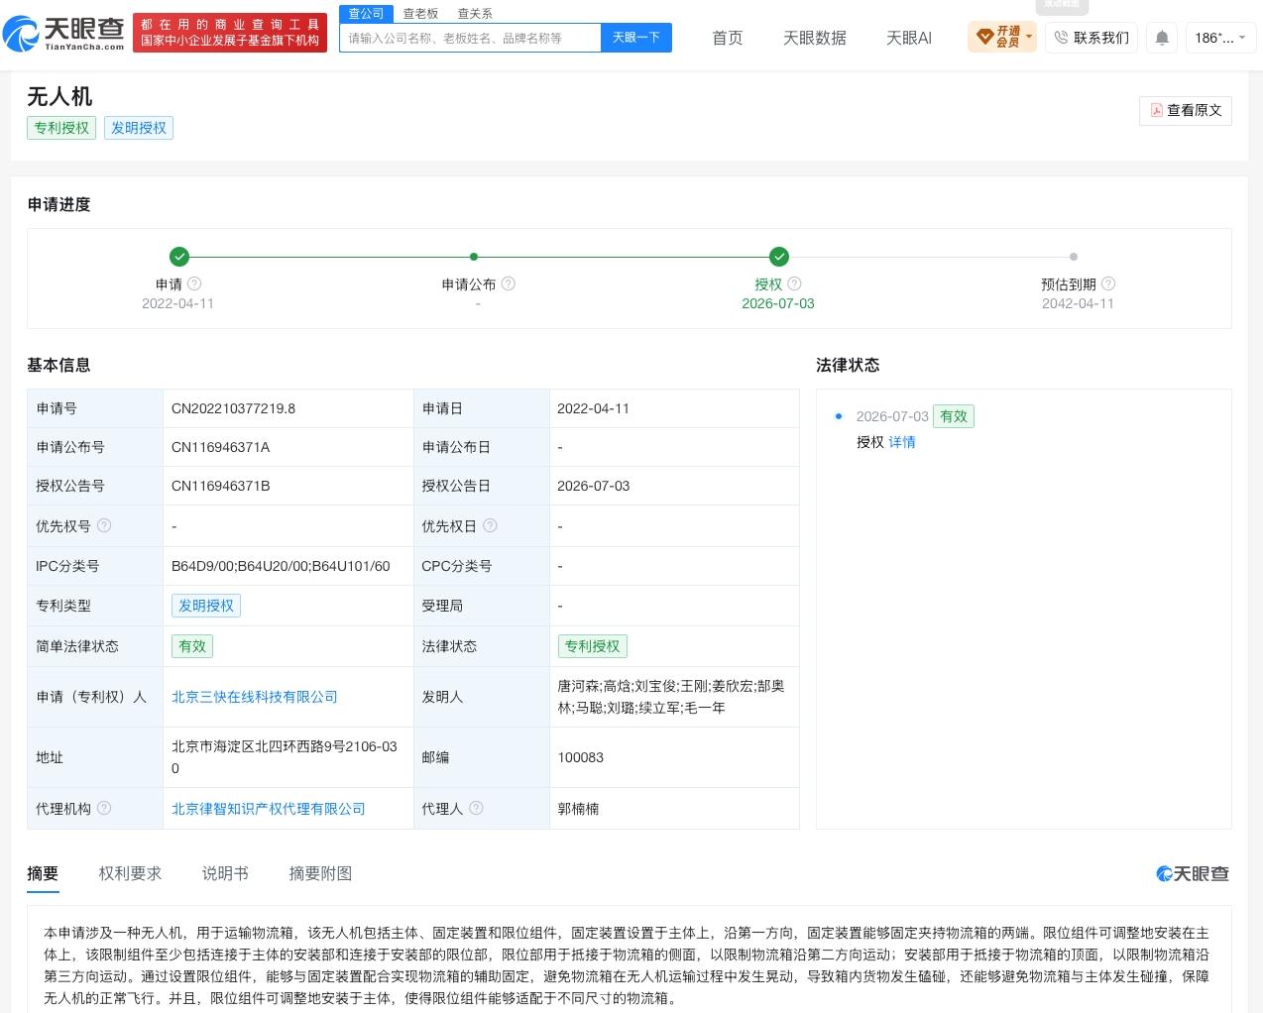
Task: Open 天眼数据 navigation item
Action: [x=815, y=38]
